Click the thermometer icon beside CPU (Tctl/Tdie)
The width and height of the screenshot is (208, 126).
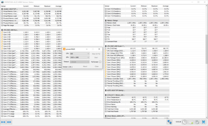pyautogui.click(x=106, y=48)
